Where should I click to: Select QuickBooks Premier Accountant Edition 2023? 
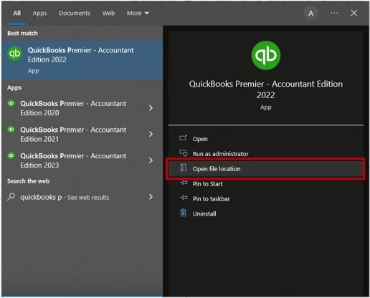(x=73, y=160)
